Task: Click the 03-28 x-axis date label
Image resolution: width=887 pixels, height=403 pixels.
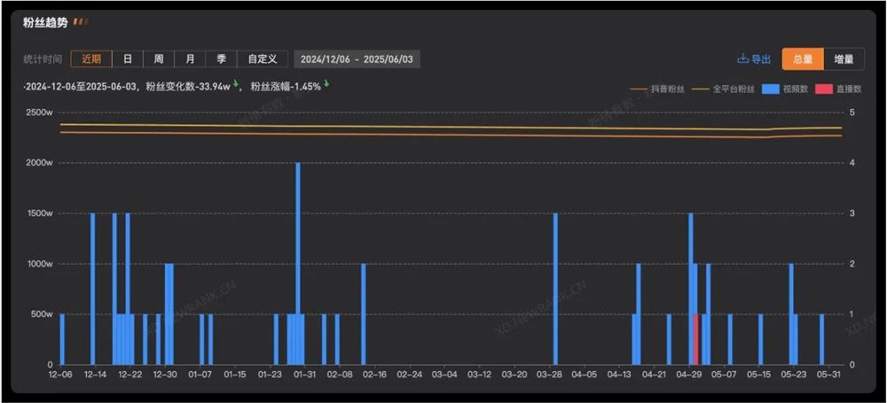Action: [x=549, y=374]
